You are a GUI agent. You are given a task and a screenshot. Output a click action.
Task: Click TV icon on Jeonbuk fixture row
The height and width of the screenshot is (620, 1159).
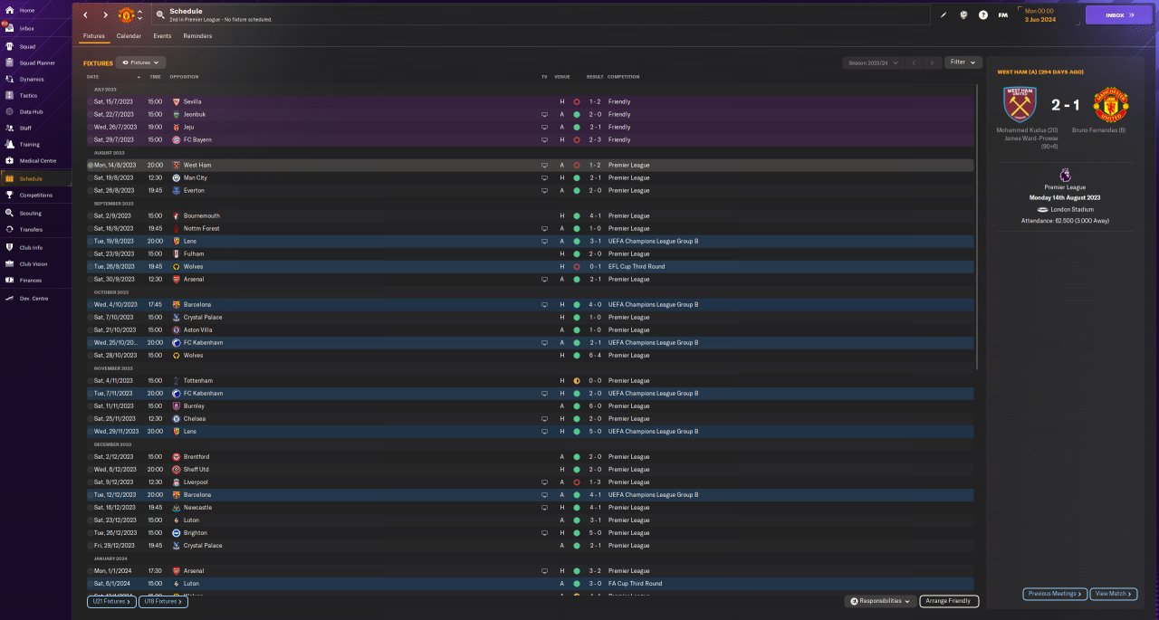point(544,115)
